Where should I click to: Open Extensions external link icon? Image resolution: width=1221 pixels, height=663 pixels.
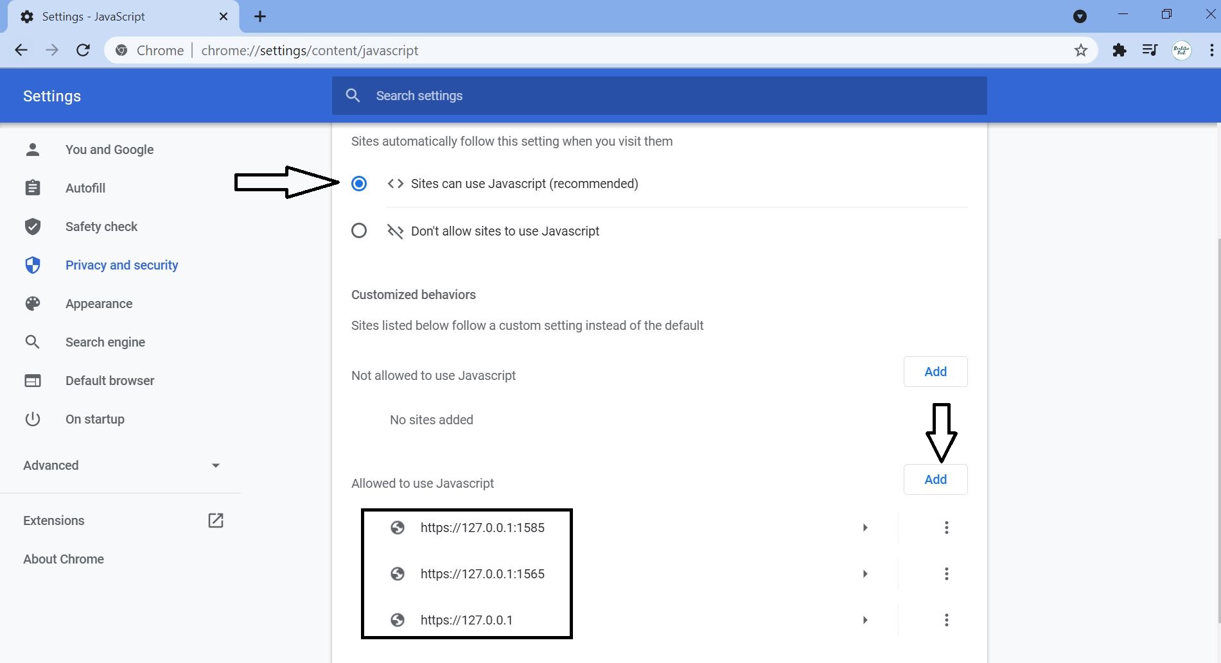click(x=216, y=521)
